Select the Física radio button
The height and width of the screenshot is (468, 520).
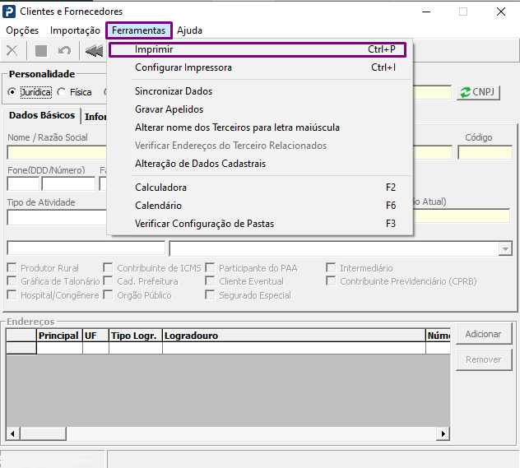point(62,93)
